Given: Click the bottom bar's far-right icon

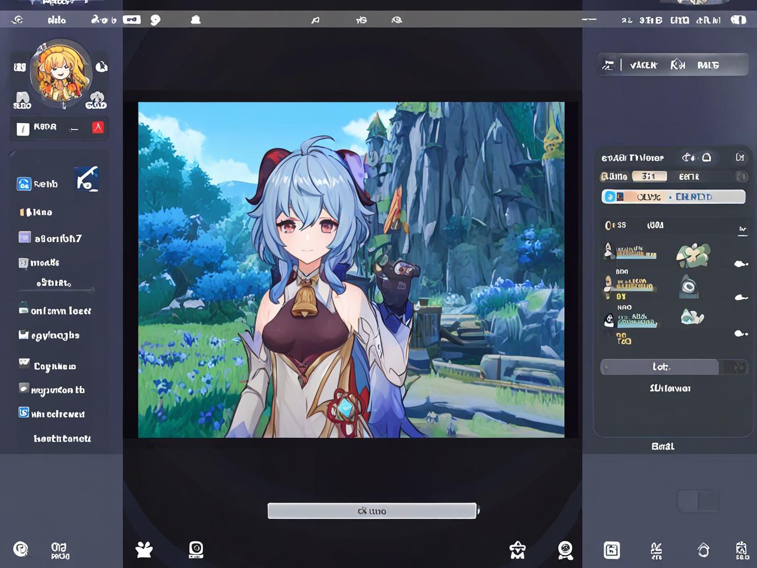Looking at the screenshot, I should point(742,550).
